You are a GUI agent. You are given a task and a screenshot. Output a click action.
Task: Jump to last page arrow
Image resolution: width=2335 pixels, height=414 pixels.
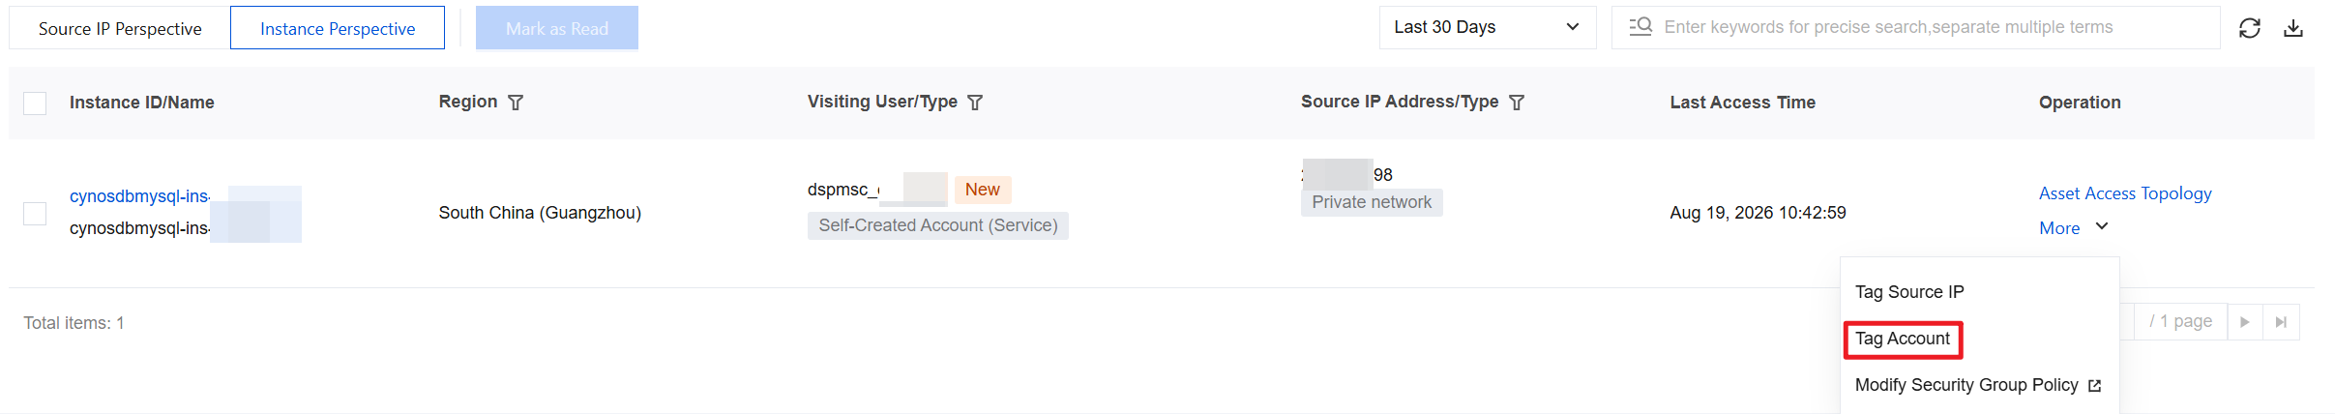2281,322
